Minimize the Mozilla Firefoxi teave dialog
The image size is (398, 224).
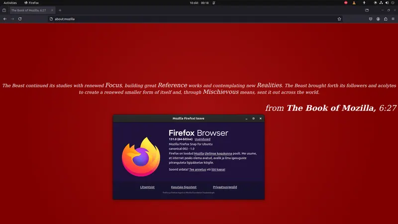coord(246,118)
